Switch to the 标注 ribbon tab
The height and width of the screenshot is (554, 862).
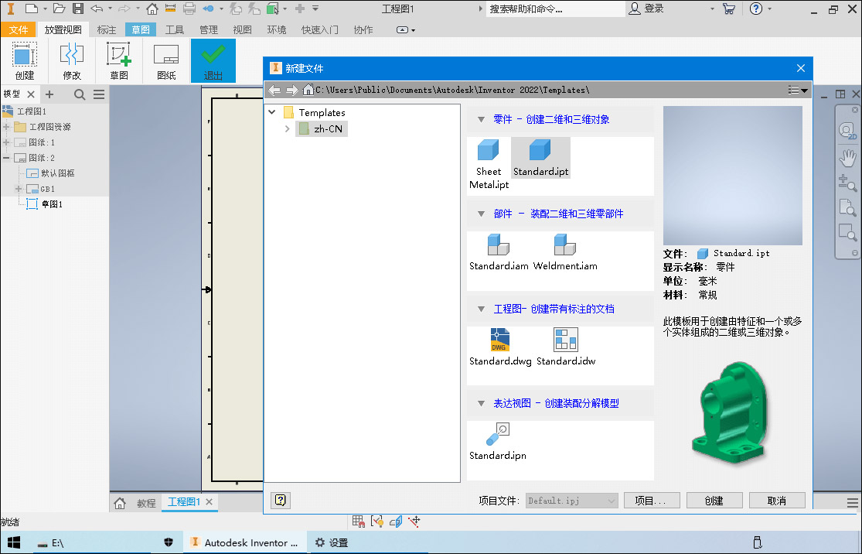(x=106, y=29)
